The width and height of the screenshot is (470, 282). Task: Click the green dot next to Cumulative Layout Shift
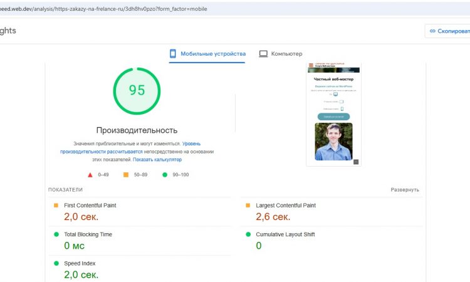[248, 234]
